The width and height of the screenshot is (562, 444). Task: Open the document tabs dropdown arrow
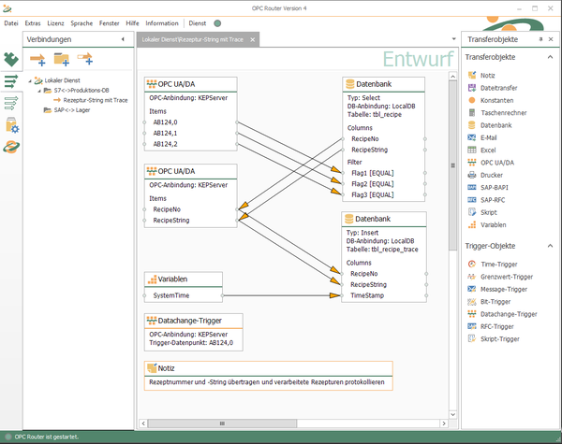coord(453,39)
